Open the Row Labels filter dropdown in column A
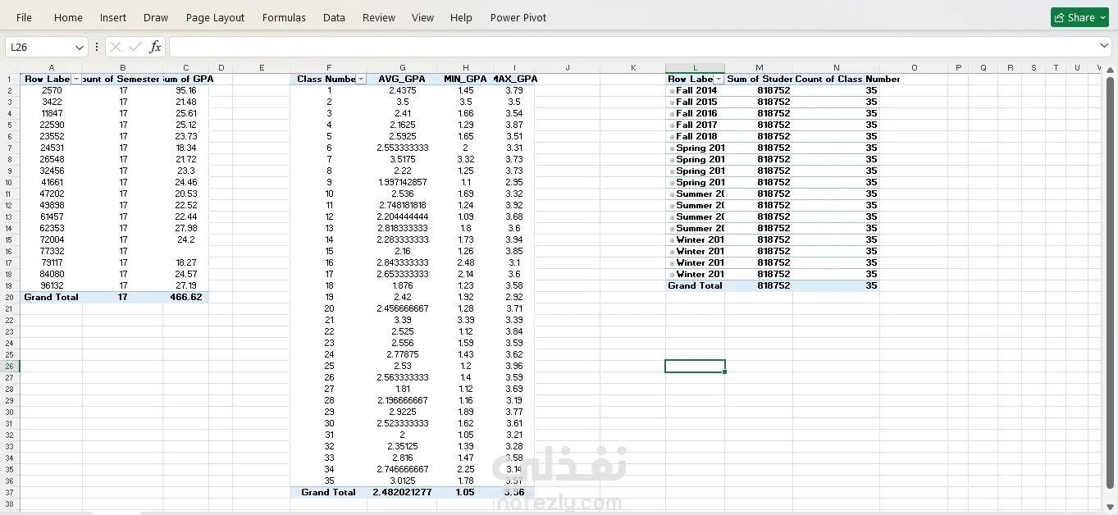Screen dimensions: 1118x515 coord(76,80)
